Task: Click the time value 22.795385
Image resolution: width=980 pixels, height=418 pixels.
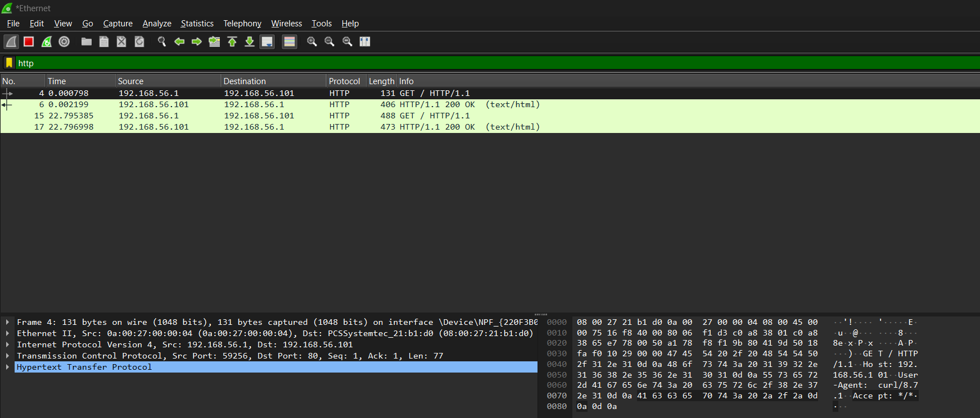Action: click(71, 116)
